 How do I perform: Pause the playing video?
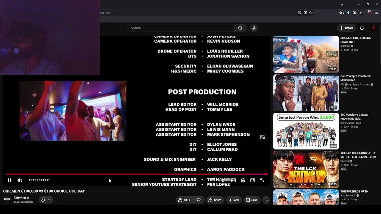[x=10, y=180]
